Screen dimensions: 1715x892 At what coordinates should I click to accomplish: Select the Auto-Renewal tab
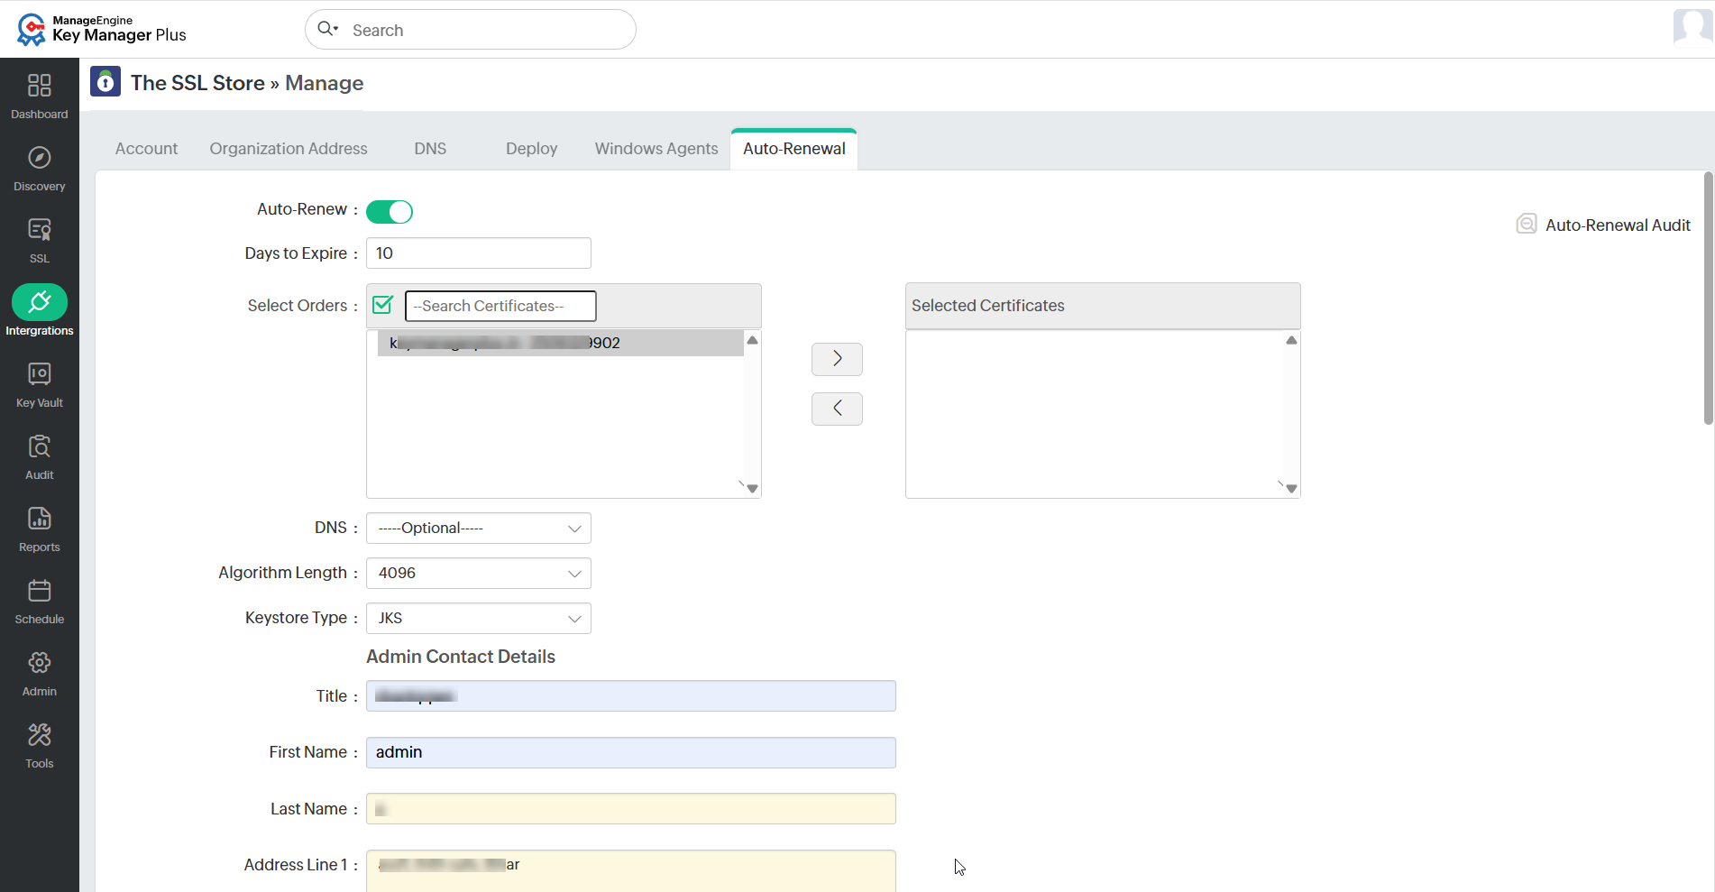(794, 149)
